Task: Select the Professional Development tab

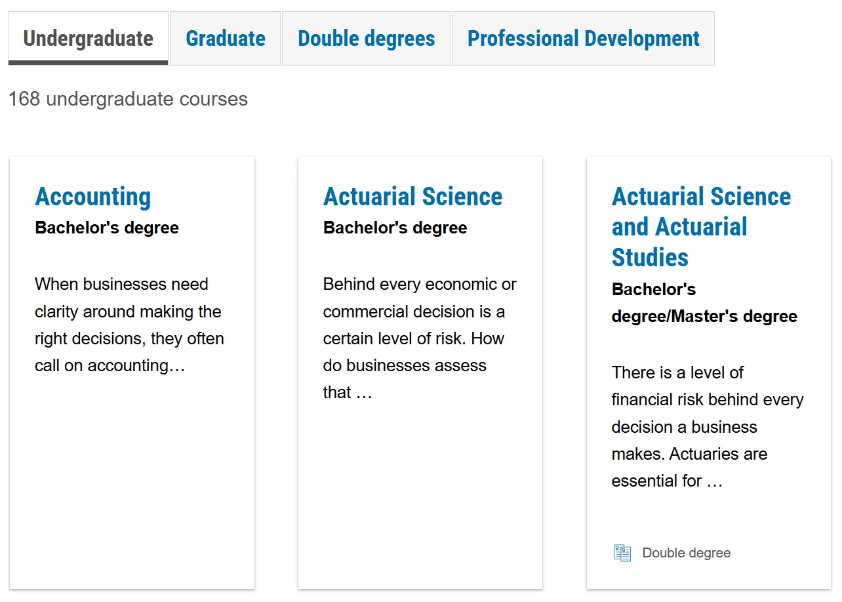Action: point(583,39)
